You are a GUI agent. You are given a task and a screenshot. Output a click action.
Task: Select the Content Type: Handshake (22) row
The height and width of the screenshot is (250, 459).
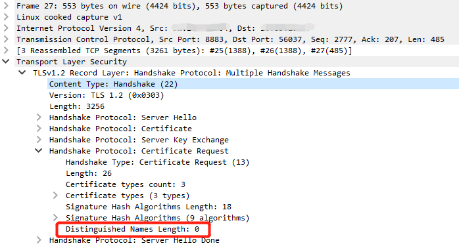click(253, 84)
